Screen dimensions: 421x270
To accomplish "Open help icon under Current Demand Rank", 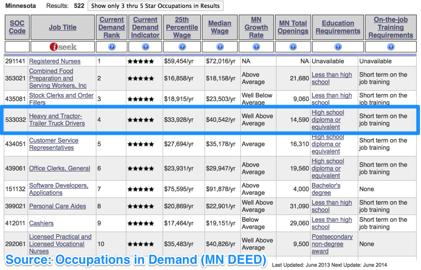I will 112,47.
